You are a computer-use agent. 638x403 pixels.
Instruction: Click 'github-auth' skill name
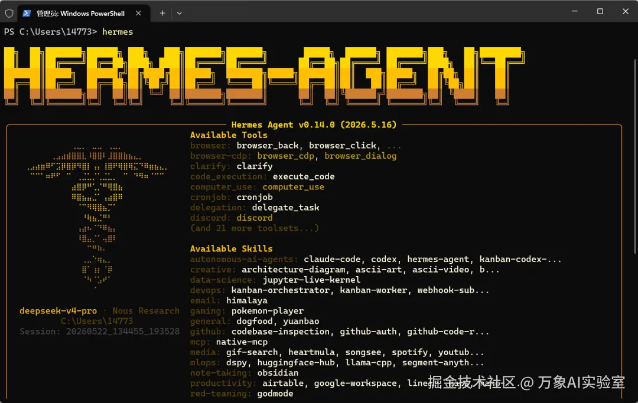pos(368,332)
